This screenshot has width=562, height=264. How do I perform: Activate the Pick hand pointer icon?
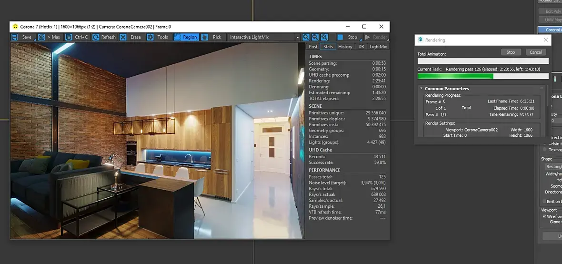point(205,37)
